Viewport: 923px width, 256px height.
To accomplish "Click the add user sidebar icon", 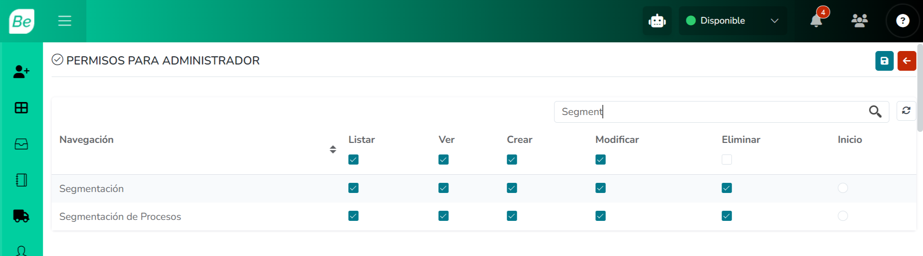I will coord(21,72).
